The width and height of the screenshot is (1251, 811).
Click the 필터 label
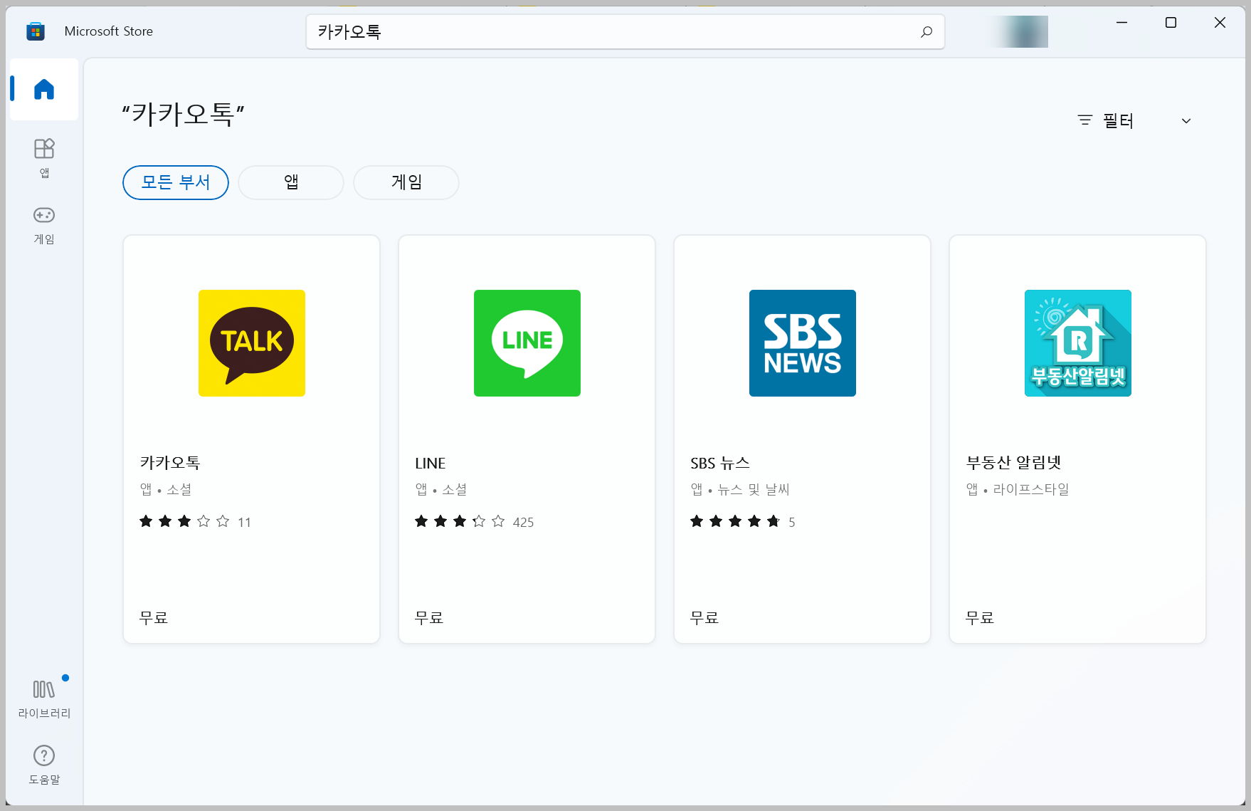tap(1118, 121)
